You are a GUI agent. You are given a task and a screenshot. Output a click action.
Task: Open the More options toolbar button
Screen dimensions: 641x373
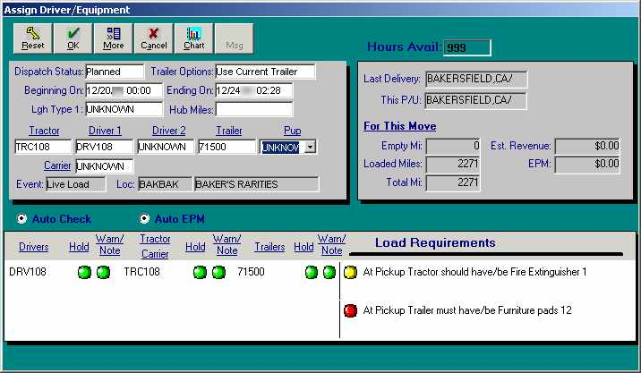113,38
